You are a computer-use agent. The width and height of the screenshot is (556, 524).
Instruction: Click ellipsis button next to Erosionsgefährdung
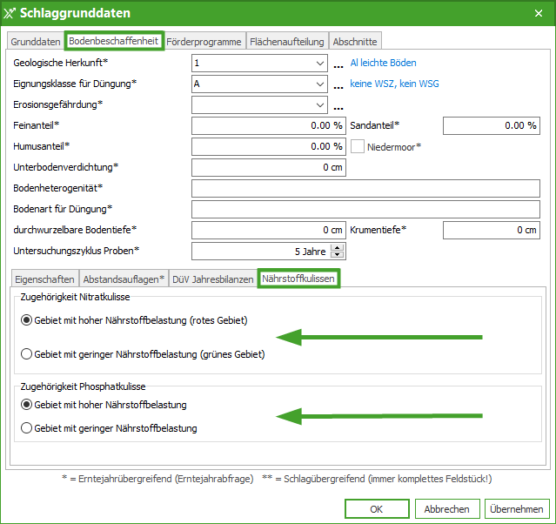point(338,105)
